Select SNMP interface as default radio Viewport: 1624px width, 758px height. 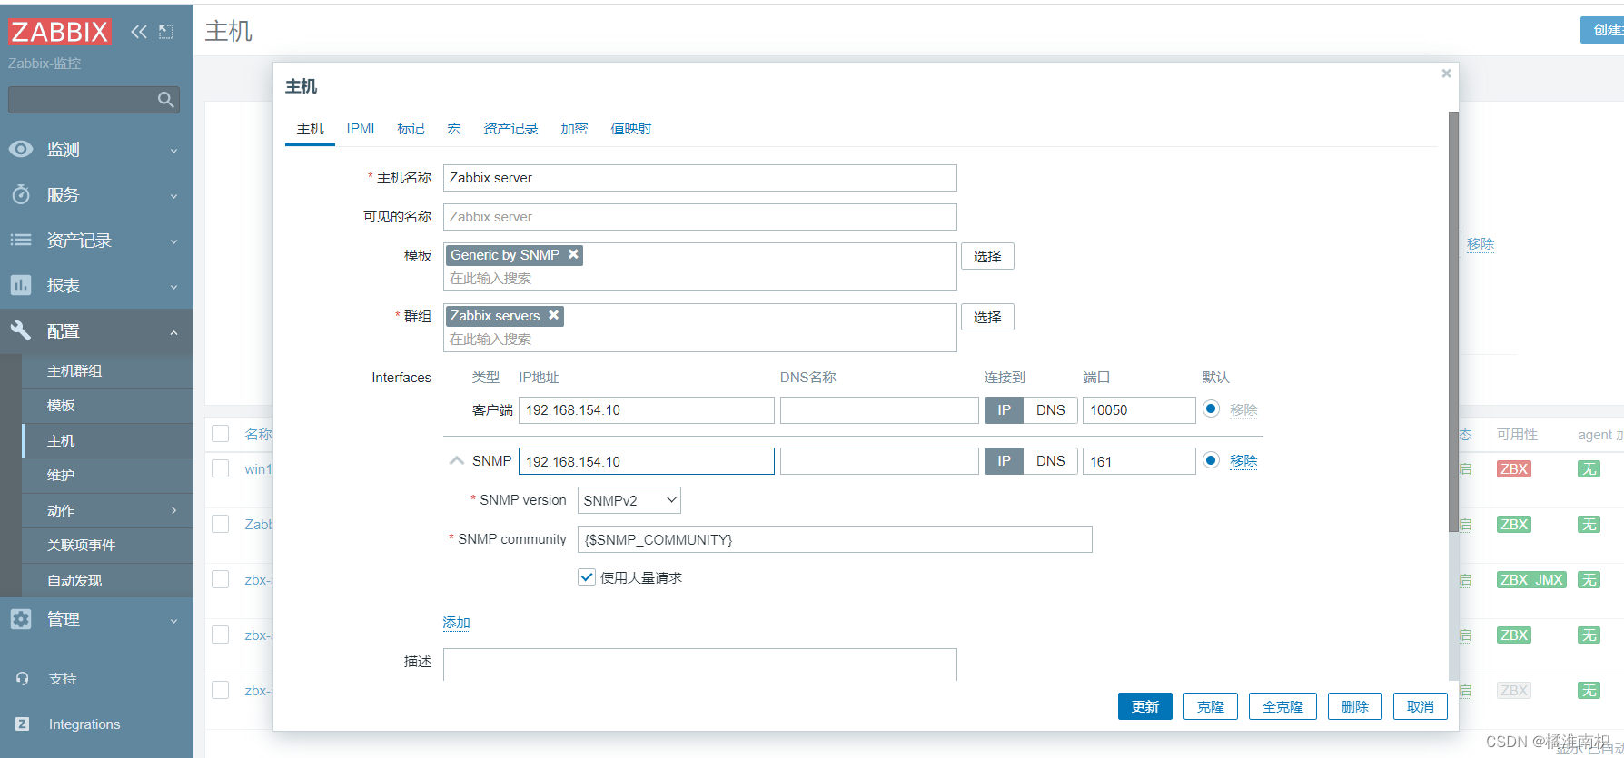(x=1211, y=460)
